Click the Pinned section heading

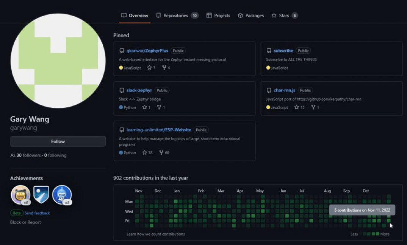[x=121, y=35]
